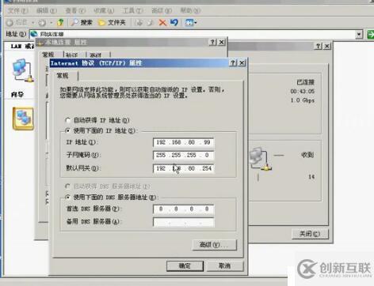Click the Up folder toolbar icon
The height and width of the screenshot is (286, 374).
(60, 23)
